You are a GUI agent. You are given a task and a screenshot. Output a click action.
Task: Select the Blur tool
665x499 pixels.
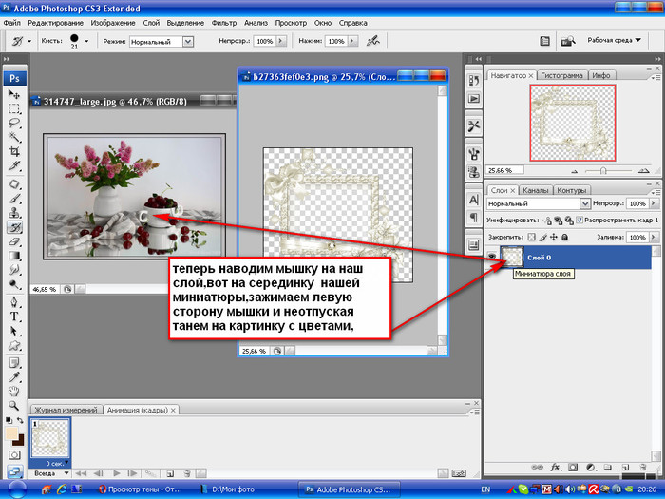[x=14, y=270]
